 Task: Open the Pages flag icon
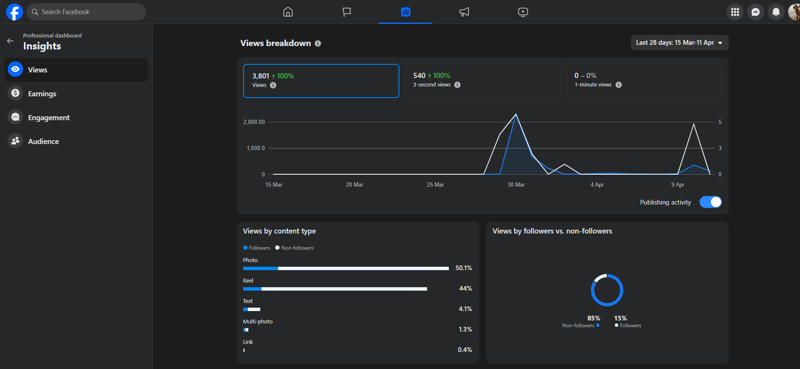tap(347, 12)
